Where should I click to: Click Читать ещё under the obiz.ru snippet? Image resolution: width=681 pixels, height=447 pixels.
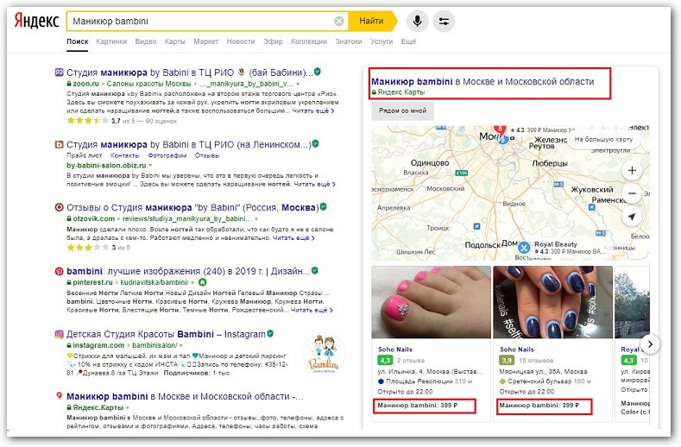tap(315, 184)
